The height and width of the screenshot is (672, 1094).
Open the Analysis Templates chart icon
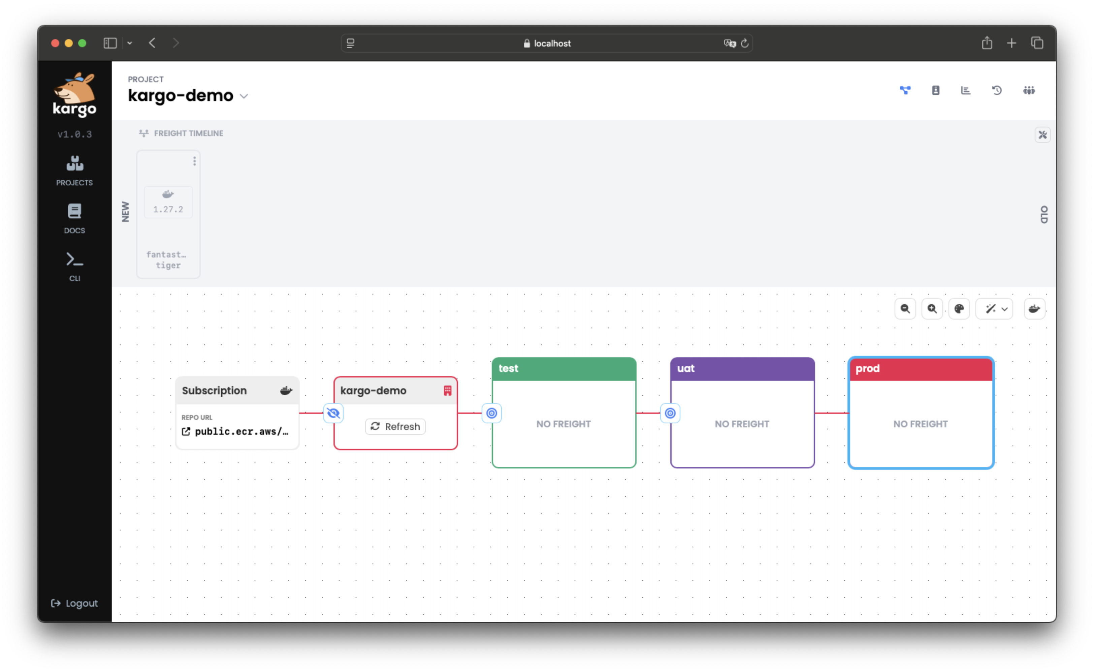point(966,90)
